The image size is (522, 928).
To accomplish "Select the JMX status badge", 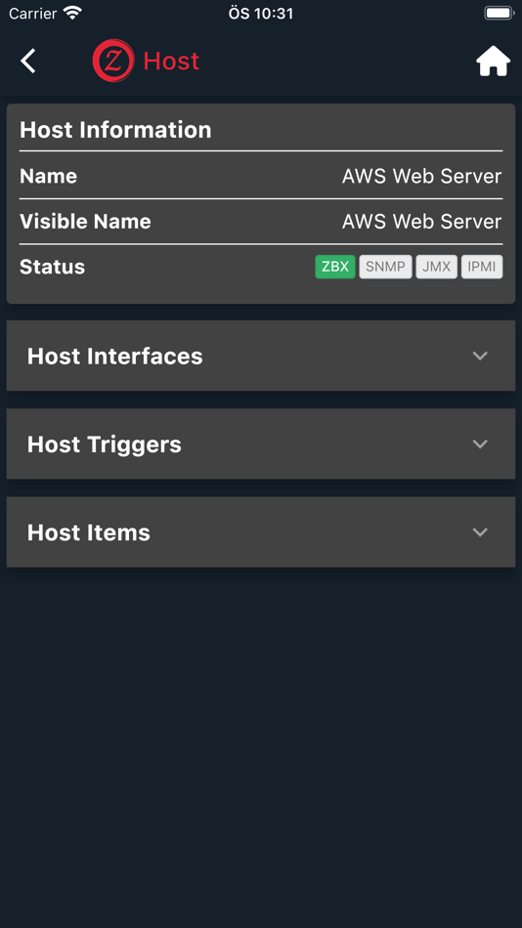I will pos(436,267).
